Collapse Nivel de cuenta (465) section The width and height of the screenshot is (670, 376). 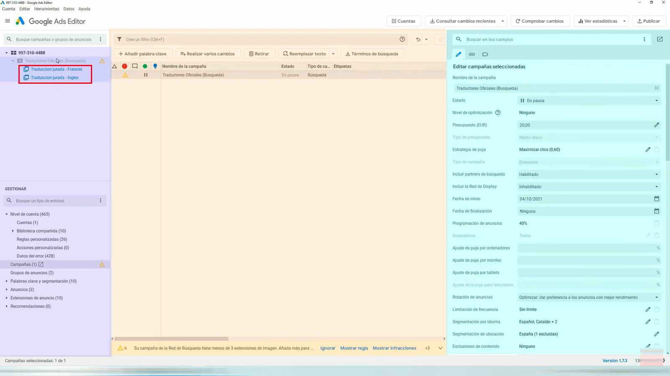[7, 214]
